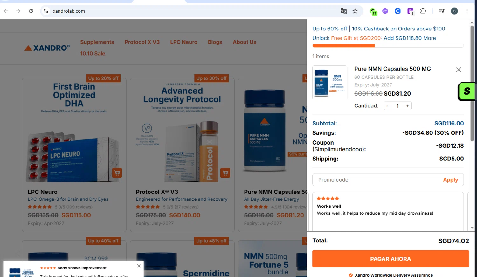This screenshot has height=277, width=477.
Task: Open site info icon beside the URL
Action: (x=46, y=11)
